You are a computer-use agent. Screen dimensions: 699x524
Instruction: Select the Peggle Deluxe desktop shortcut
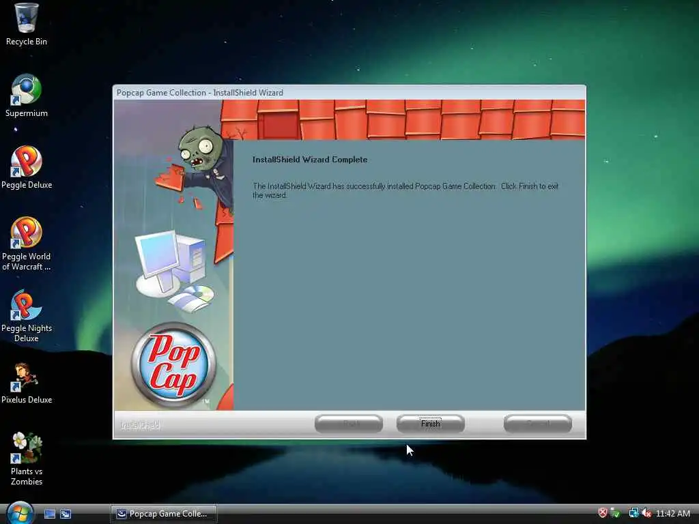tap(27, 168)
